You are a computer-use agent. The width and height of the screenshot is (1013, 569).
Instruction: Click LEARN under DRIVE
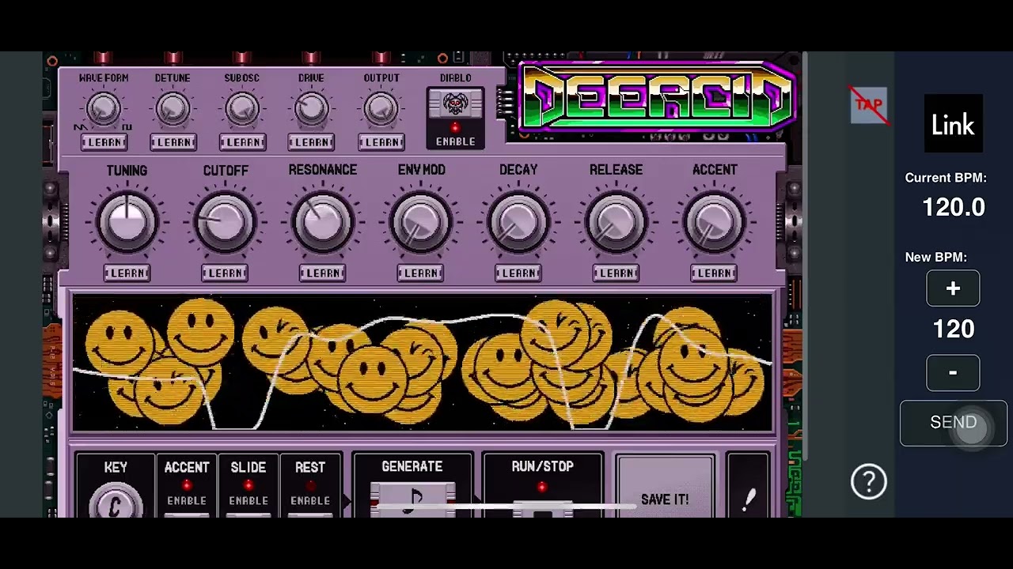312,142
